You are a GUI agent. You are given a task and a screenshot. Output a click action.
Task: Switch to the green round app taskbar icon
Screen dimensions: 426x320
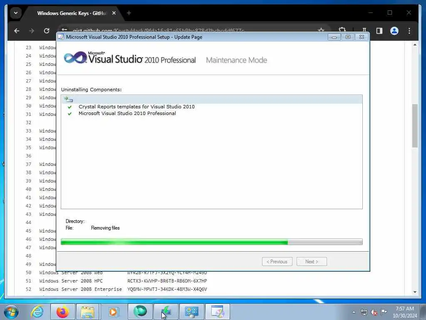coord(140,312)
